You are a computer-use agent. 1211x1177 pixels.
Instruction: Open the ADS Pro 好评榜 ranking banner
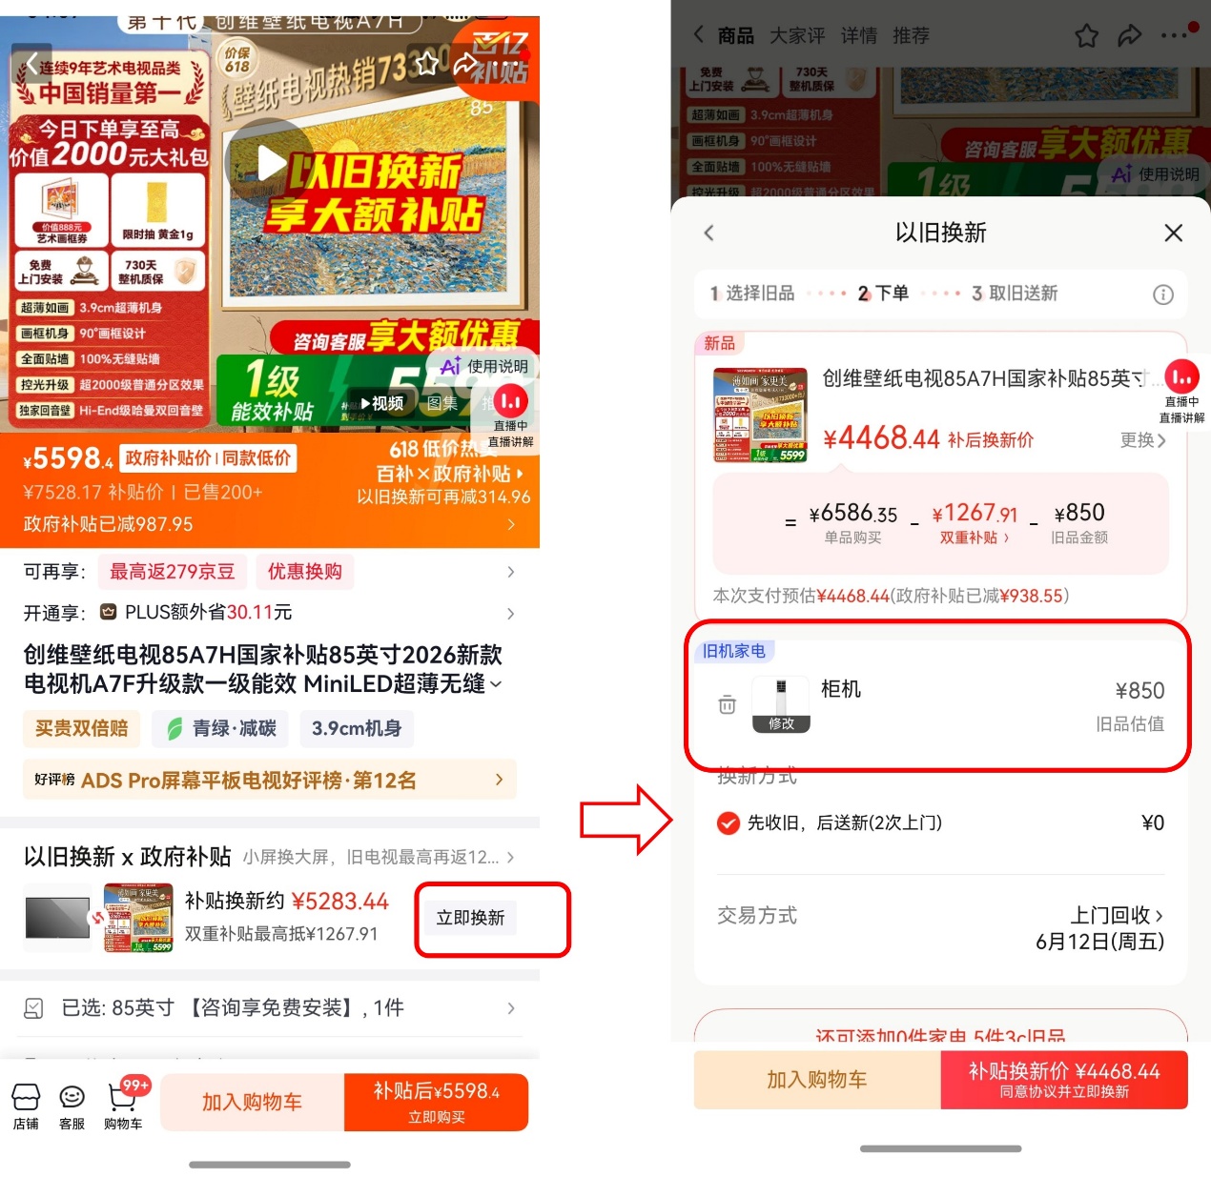[x=270, y=780]
